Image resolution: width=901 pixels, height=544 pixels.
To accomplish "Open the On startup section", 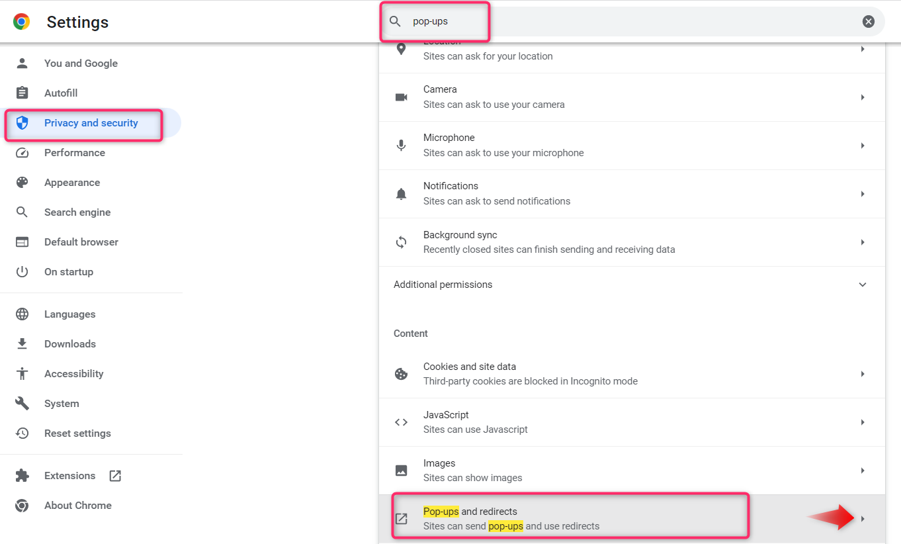I will (69, 272).
